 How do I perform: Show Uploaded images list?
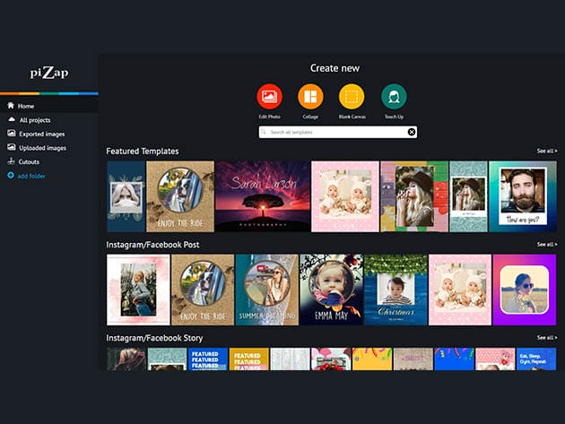[x=41, y=148]
